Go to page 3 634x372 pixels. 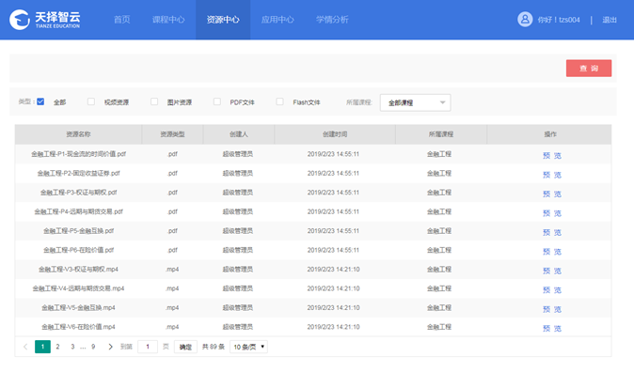click(72, 347)
